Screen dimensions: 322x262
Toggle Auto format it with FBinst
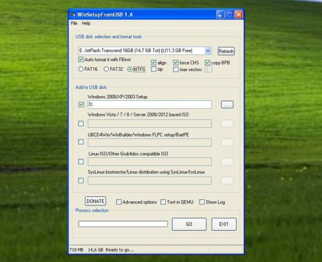click(81, 60)
